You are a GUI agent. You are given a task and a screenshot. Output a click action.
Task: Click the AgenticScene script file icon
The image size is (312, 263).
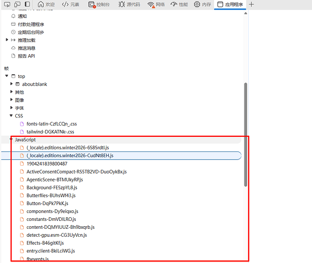point(22,179)
